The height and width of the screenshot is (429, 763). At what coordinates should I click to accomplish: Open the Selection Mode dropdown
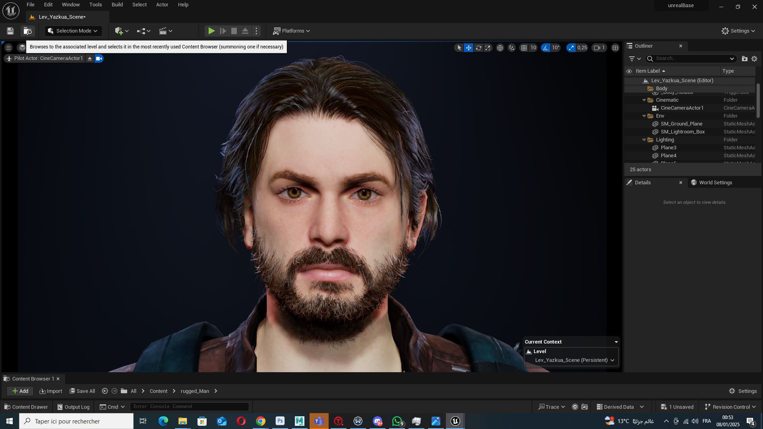click(x=73, y=31)
